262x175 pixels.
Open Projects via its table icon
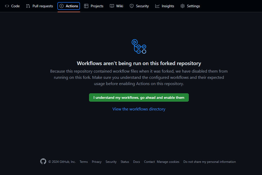click(86, 6)
